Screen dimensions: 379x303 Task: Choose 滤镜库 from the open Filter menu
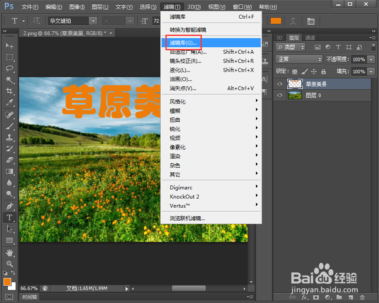[184, 42]
